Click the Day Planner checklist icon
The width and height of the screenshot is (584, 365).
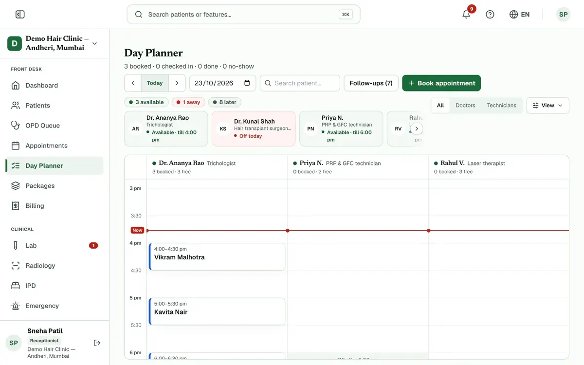coord(16,166)
